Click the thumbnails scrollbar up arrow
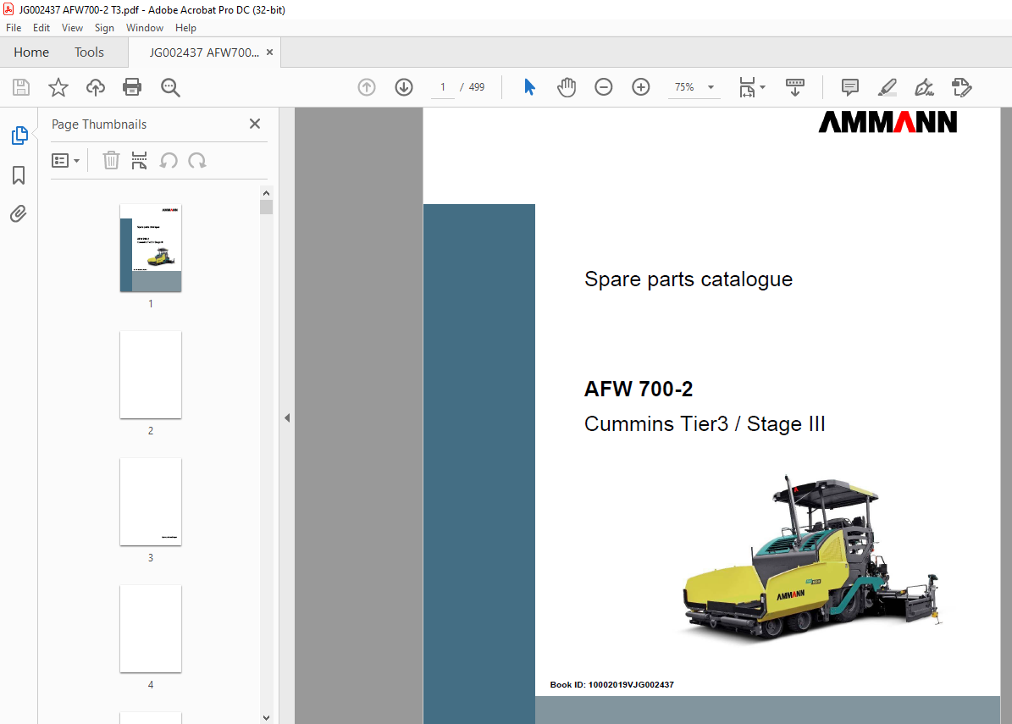The image size is (1012, 724). pos(267,193)
